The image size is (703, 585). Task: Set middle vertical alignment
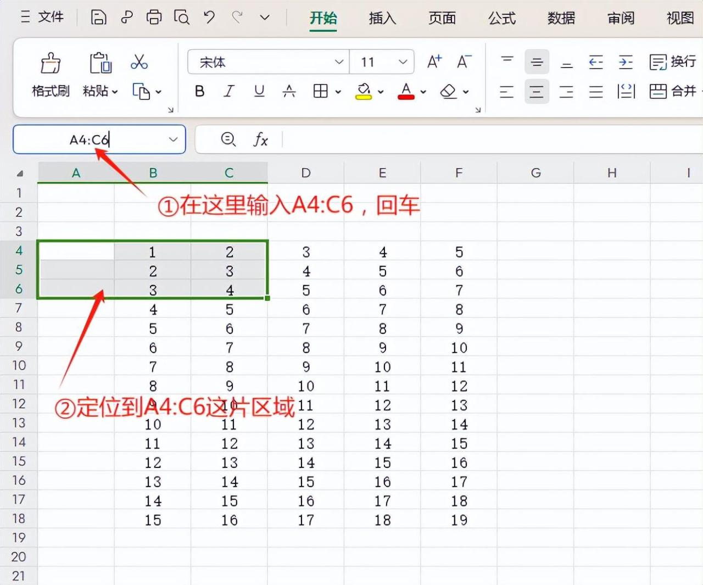[x=537, y=62]
